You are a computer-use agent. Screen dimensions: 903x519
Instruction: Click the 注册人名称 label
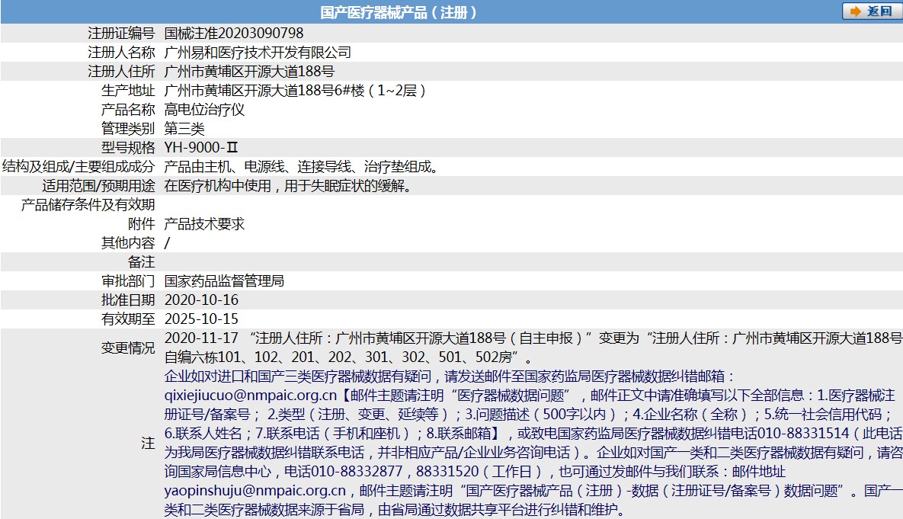pyautogui.click(x=121, y=53)
